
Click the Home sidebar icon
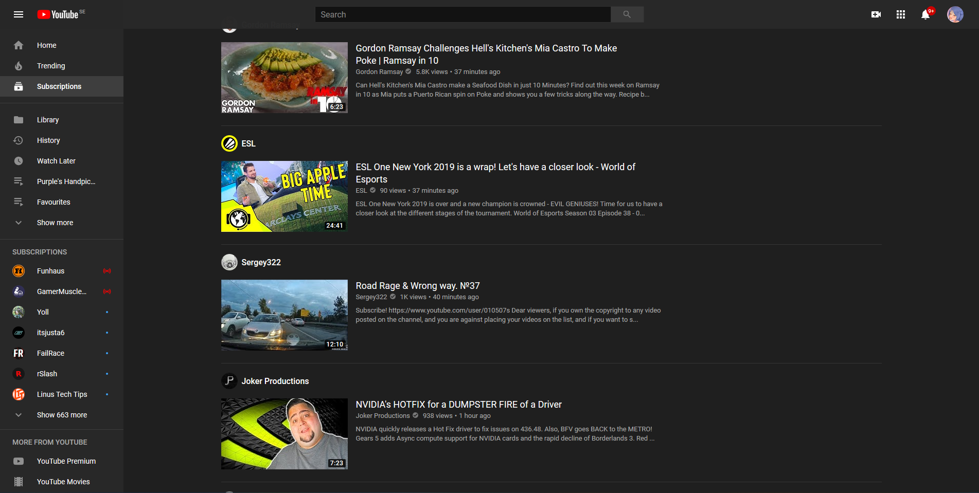click(19, 45)
